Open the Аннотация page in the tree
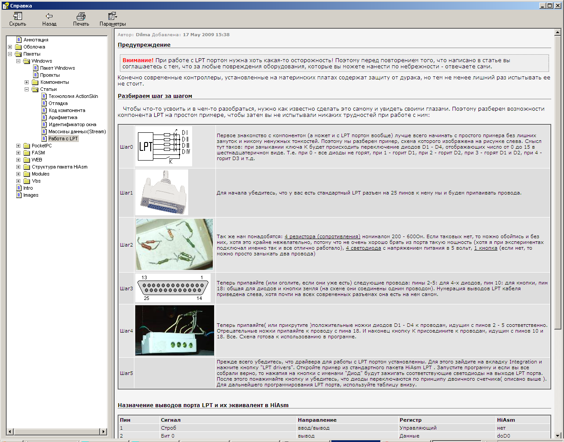Screen dimensions: 564x442 pos(36,40)
